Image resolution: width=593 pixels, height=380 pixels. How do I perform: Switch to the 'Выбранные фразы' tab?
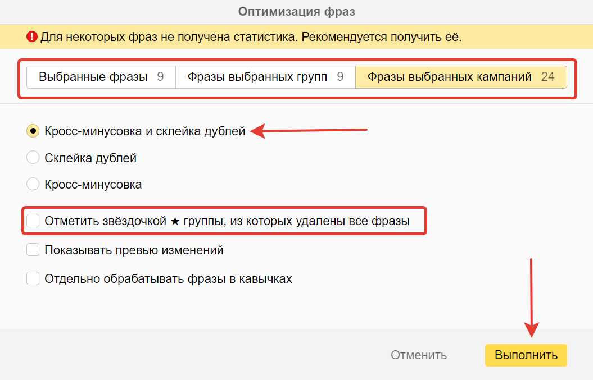pyautogui.click(x=101, y=77)
